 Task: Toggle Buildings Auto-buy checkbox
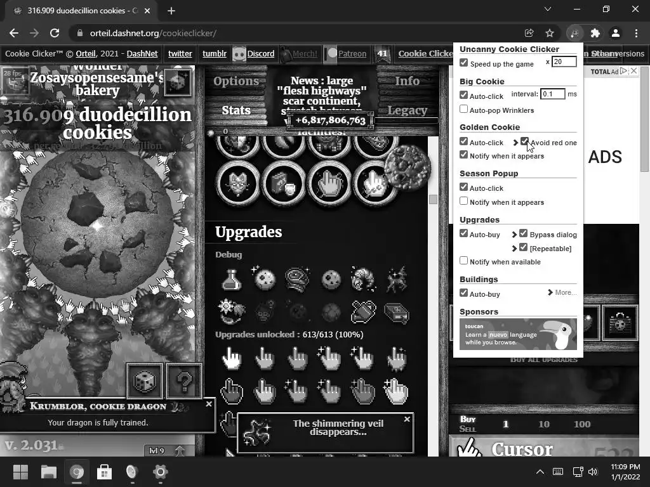464,293
